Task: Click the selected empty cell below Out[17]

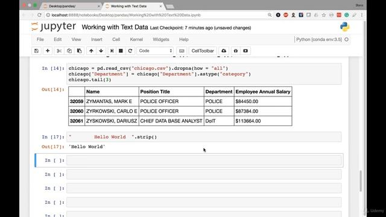Action: (x=204, y=160)
